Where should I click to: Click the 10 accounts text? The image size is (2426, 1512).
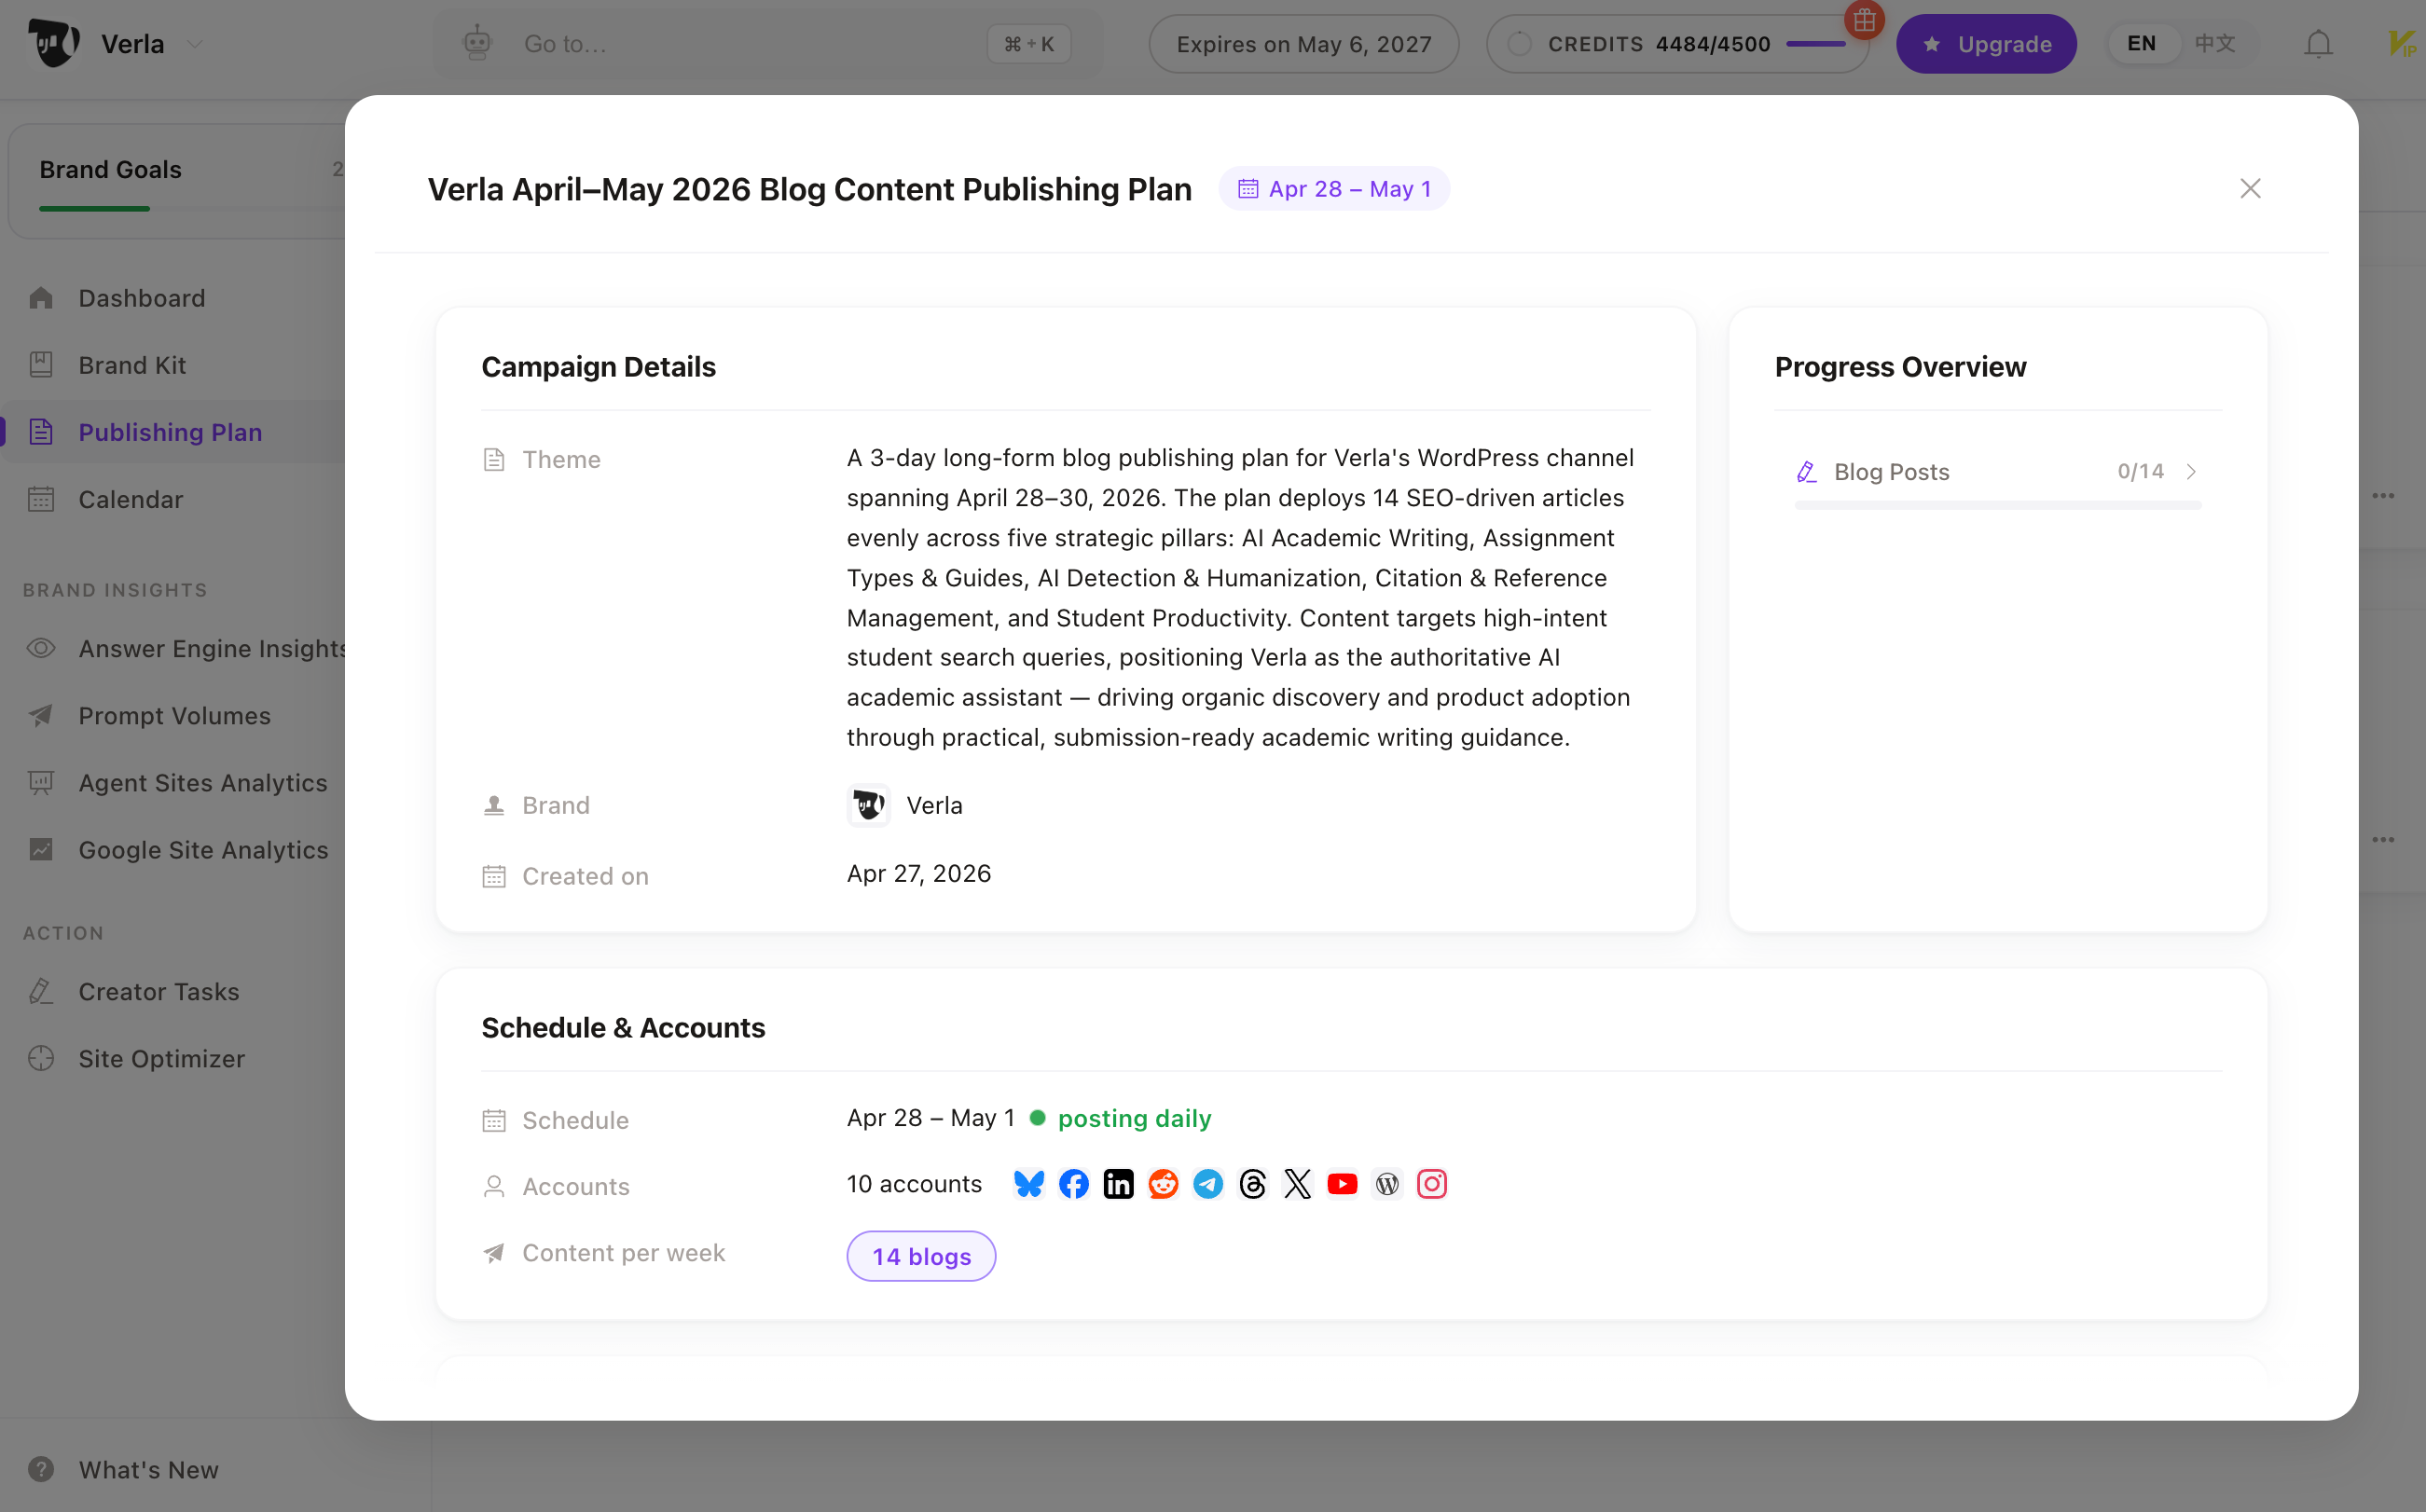point(914,1184)
